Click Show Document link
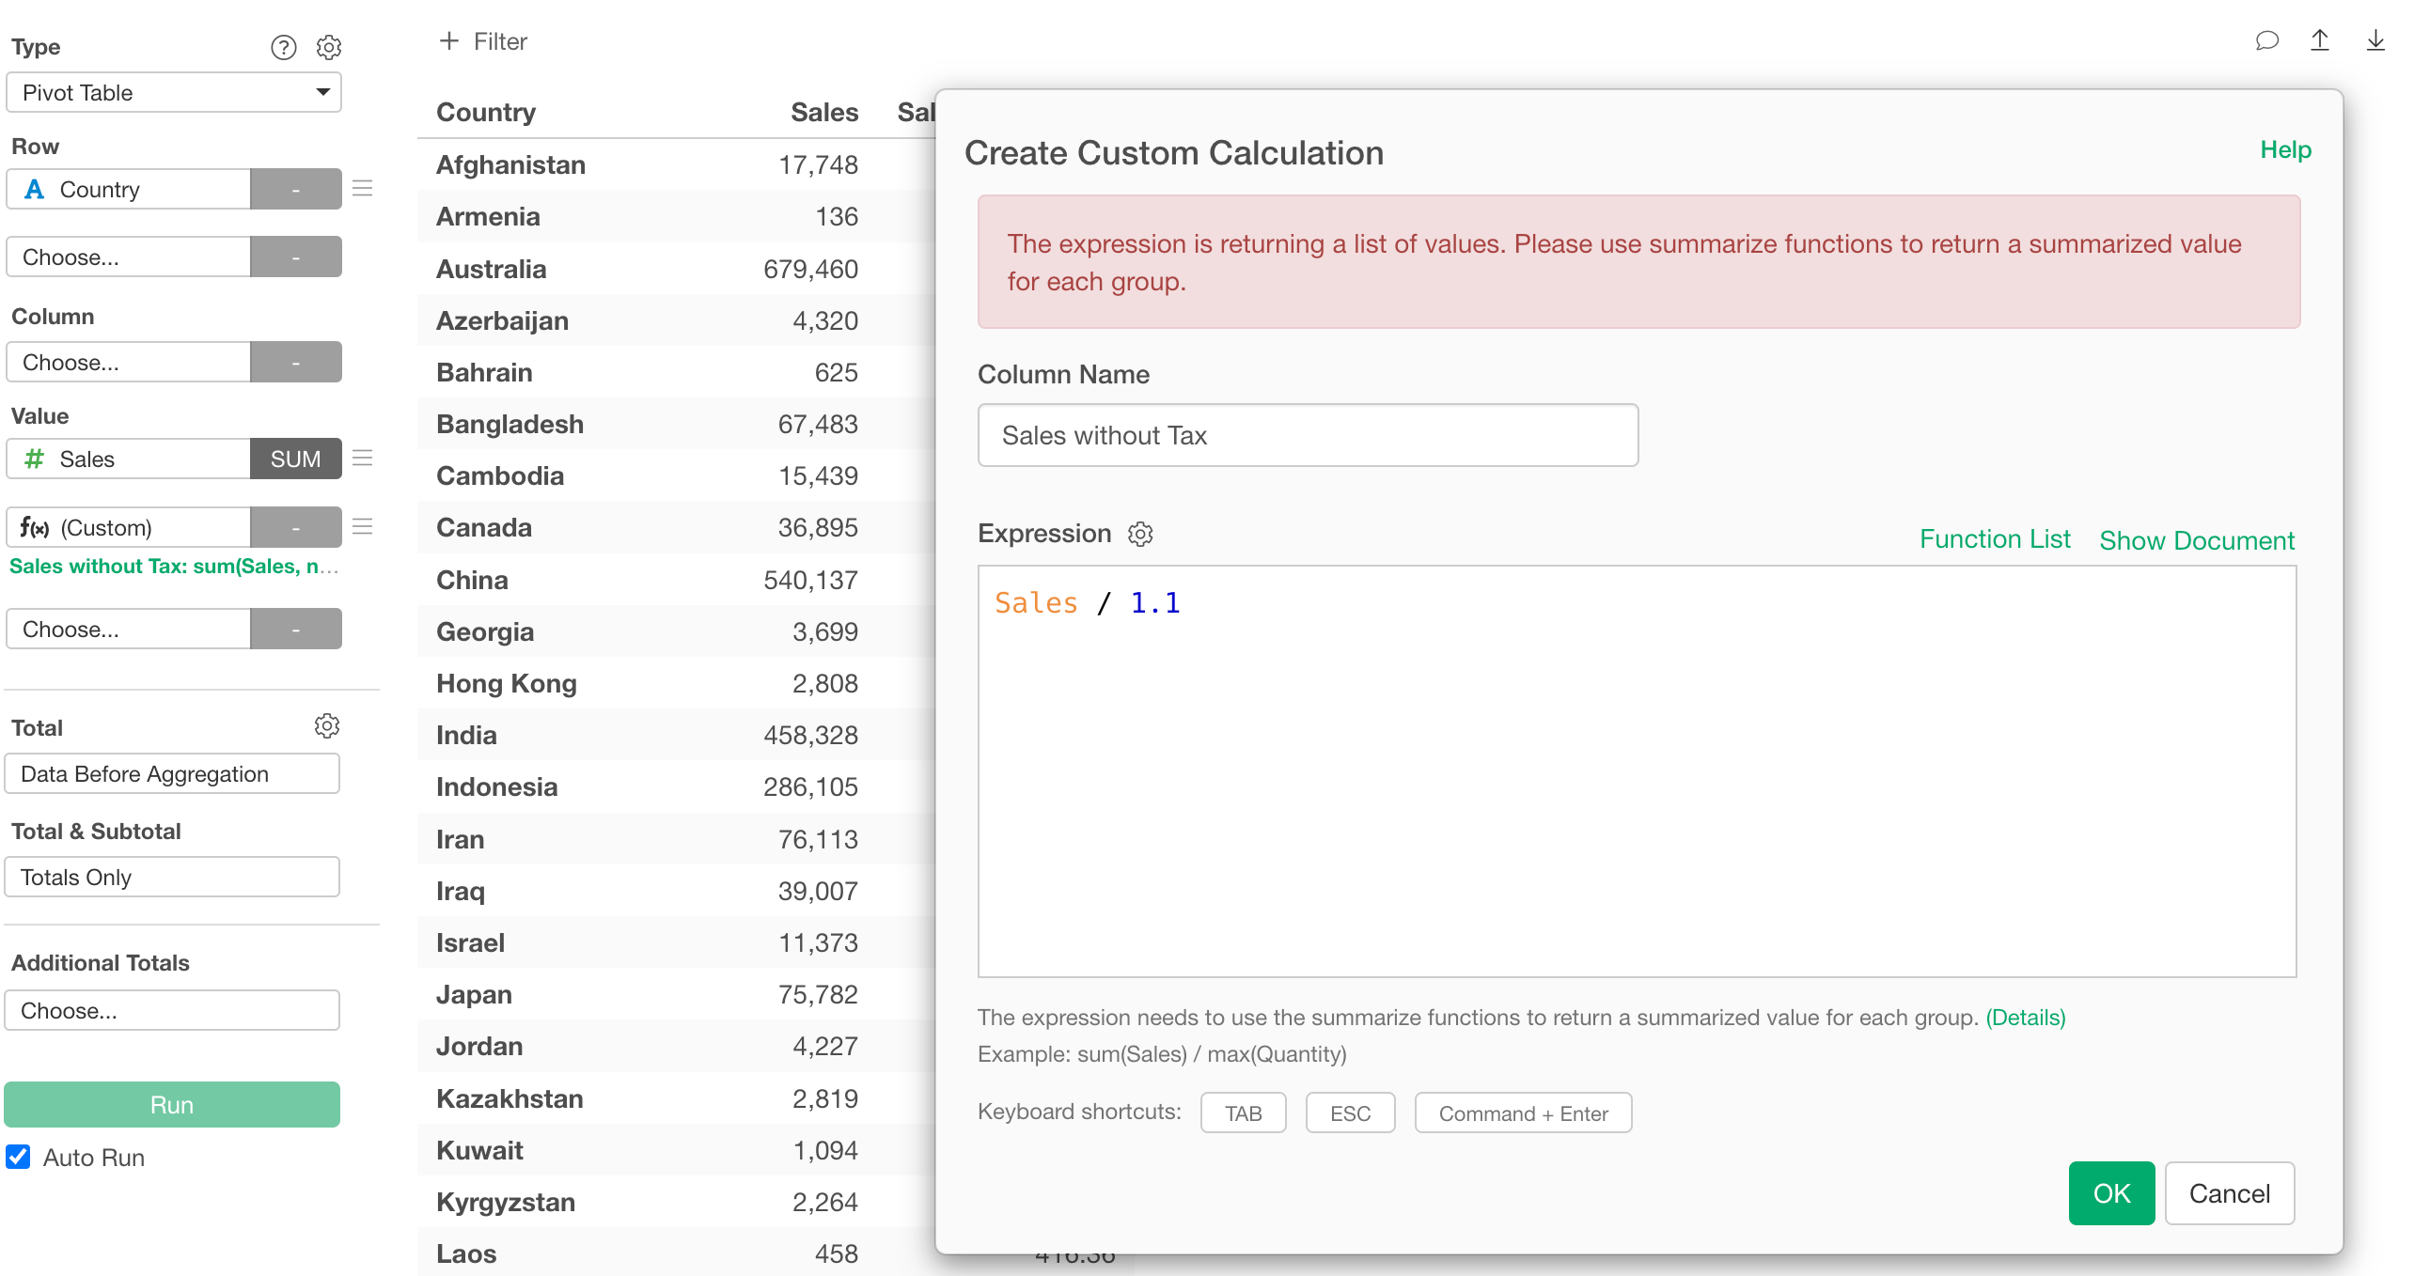The image size is (2414, 1276). 2196,540
